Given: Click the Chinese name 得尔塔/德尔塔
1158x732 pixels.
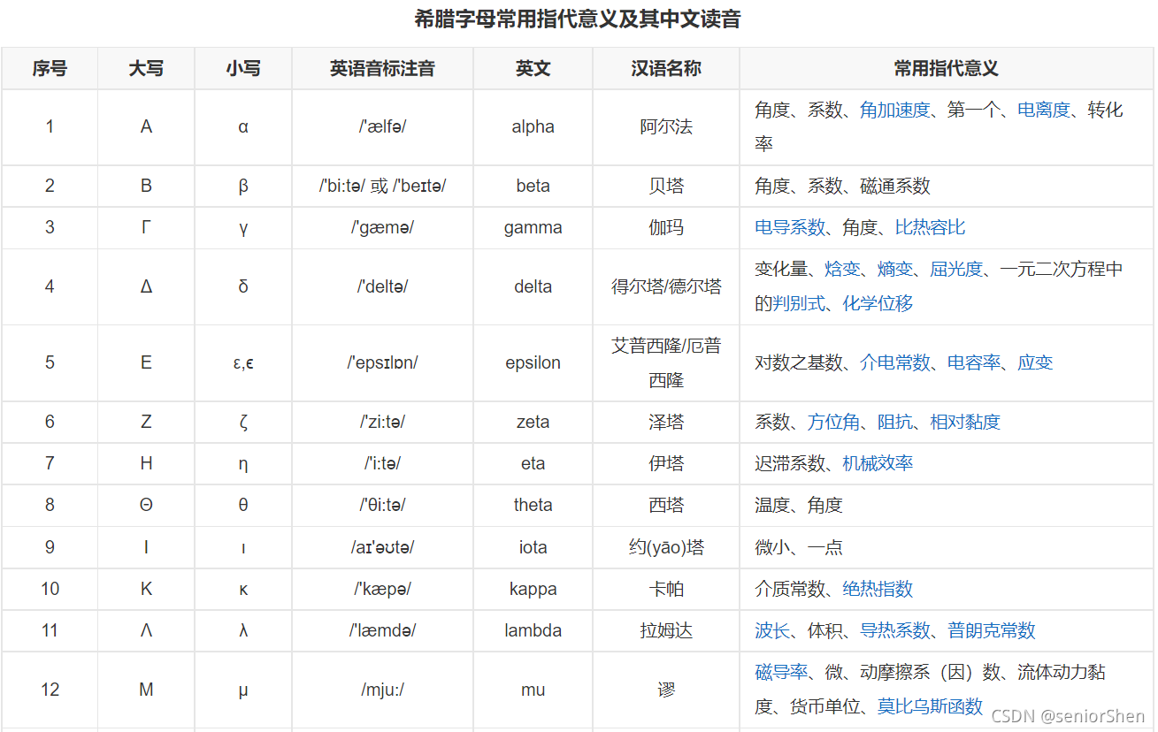Looking at the screenshot, I should point(666,286).
